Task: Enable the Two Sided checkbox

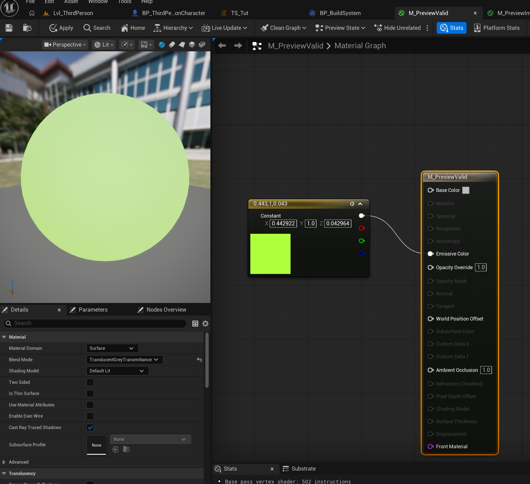Action: click(90, 382)
